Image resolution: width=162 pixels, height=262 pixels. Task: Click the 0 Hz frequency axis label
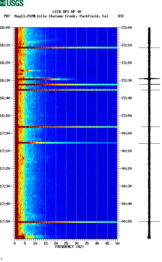(15, 243)
